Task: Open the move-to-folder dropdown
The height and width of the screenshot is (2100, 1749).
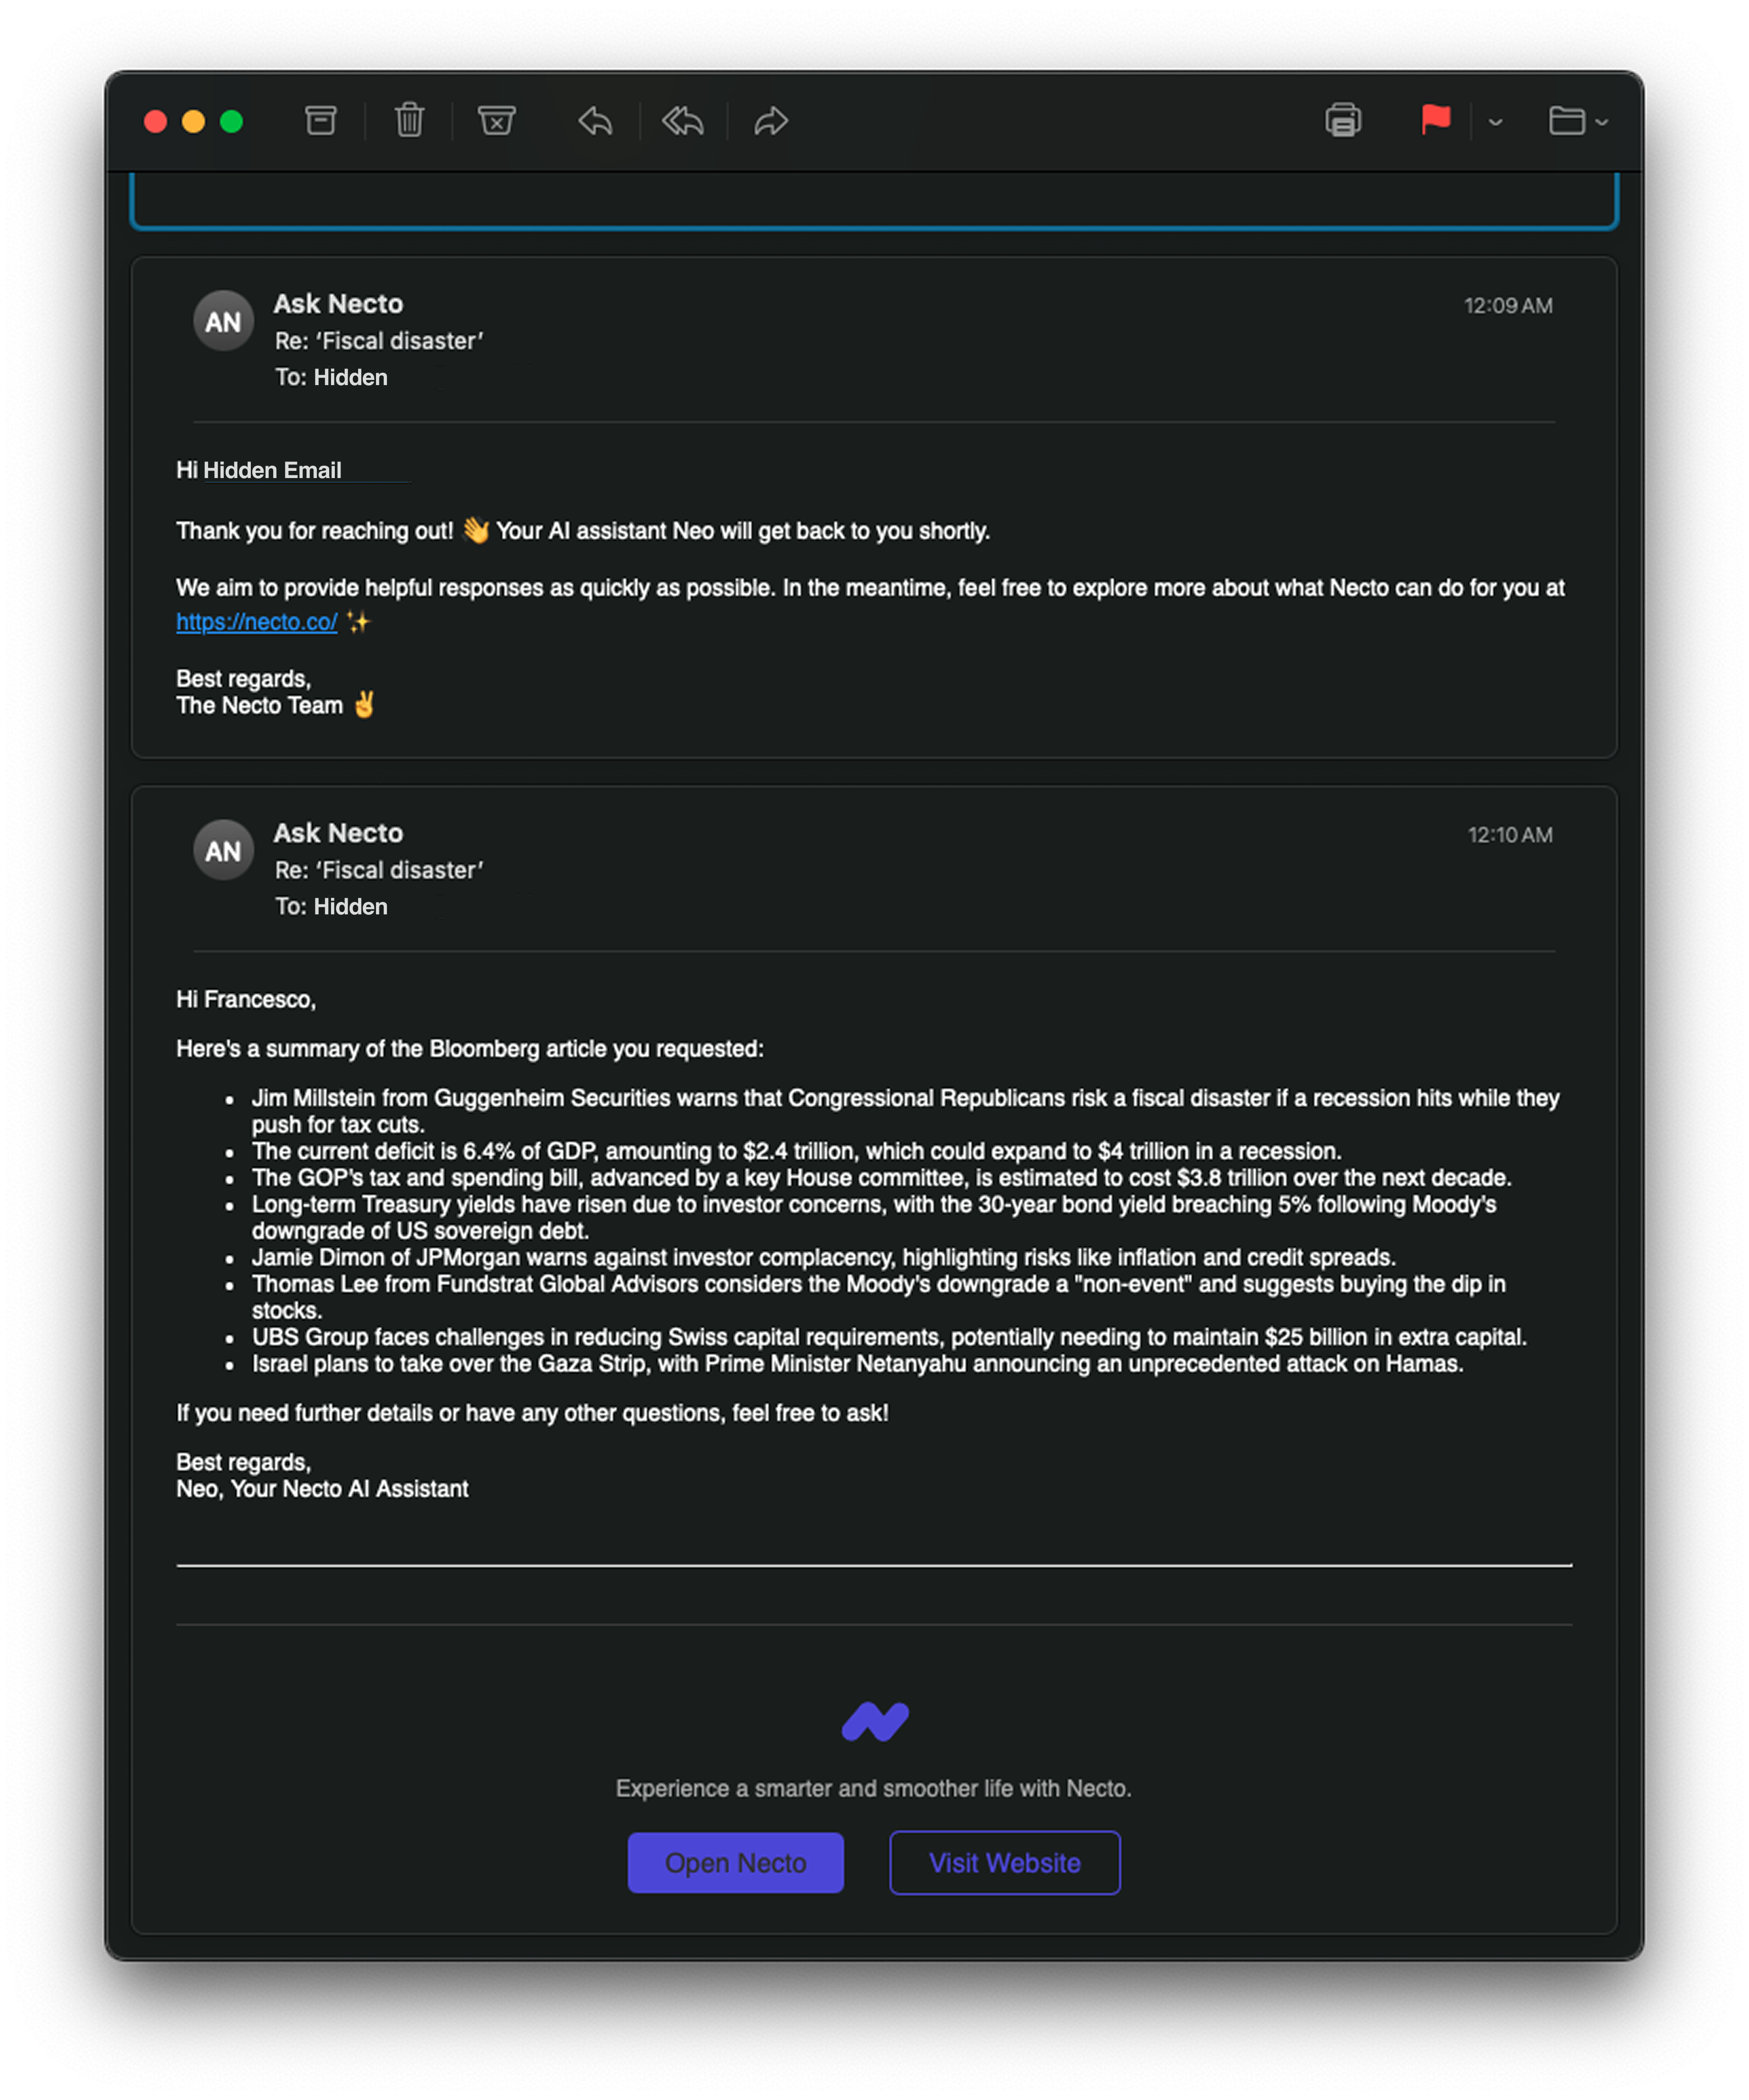Action: [x=1578, y=121]
